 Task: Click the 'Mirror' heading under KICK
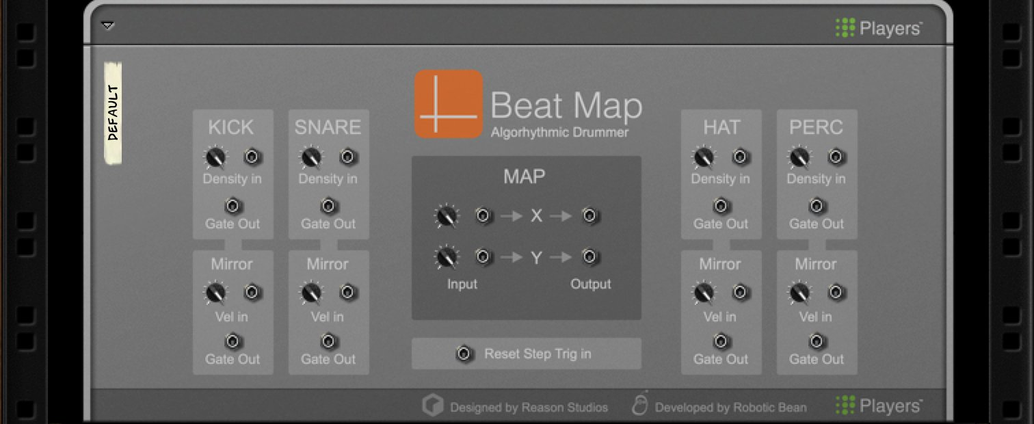point(232,264)
